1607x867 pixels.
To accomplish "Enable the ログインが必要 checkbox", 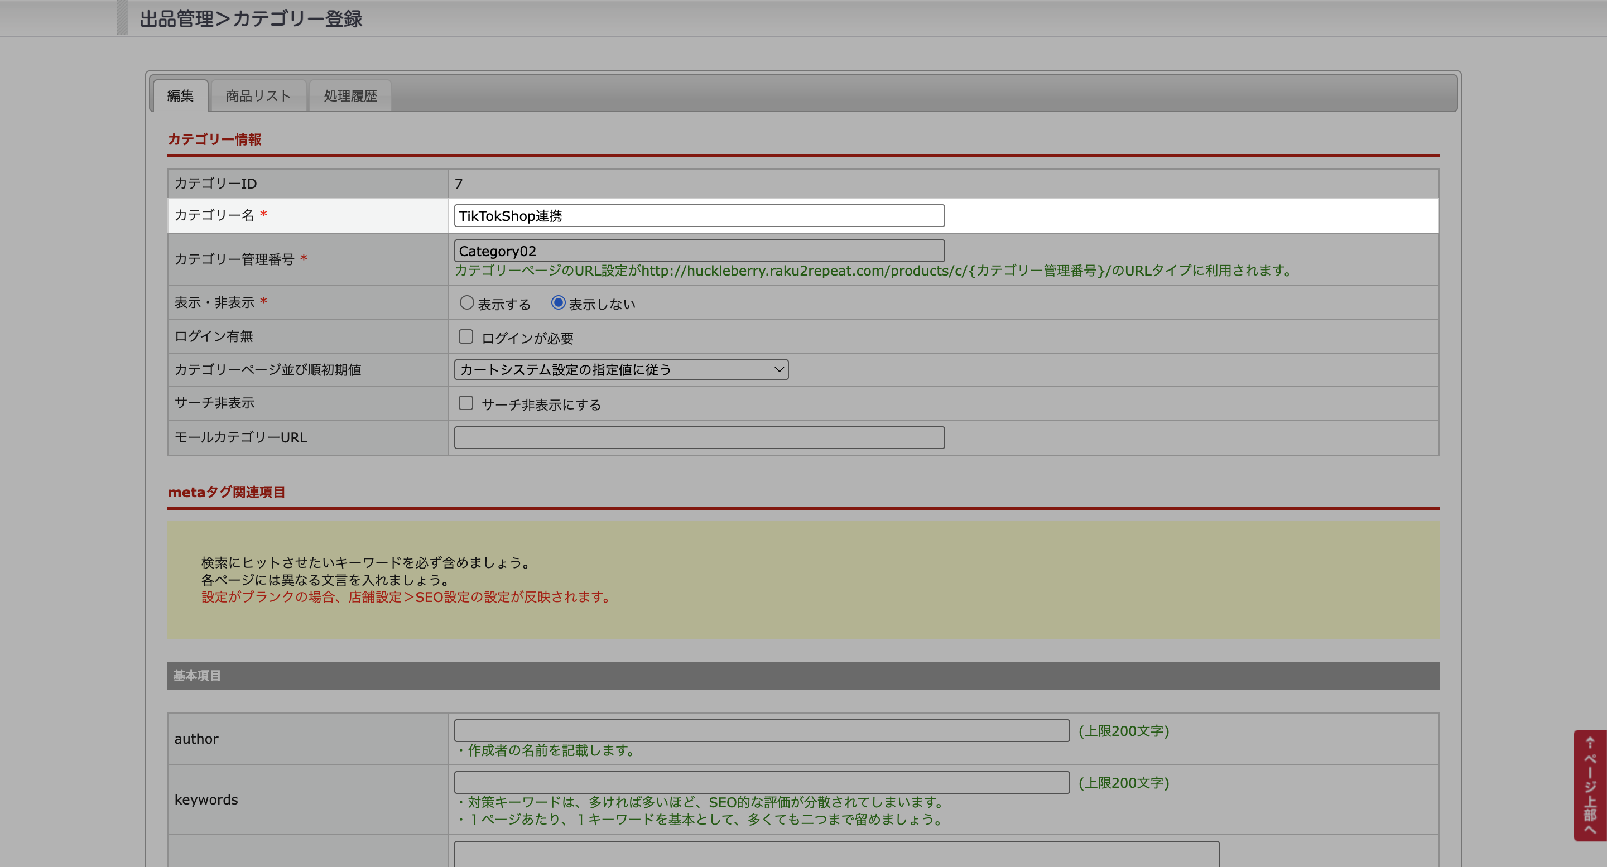I will (466, 337).
